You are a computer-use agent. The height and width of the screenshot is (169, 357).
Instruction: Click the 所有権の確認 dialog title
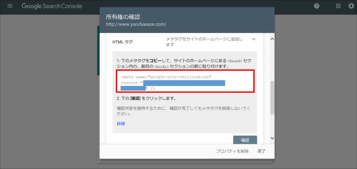click(123, 17)
